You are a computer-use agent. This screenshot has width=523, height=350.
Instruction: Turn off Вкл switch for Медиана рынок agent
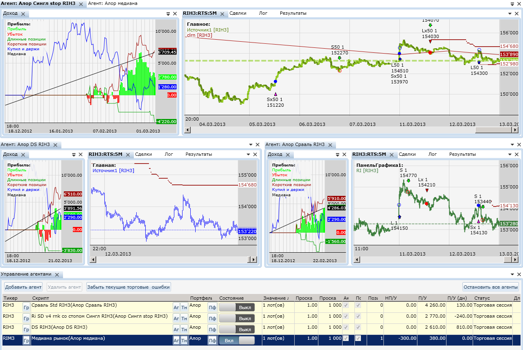coord(237,340)
